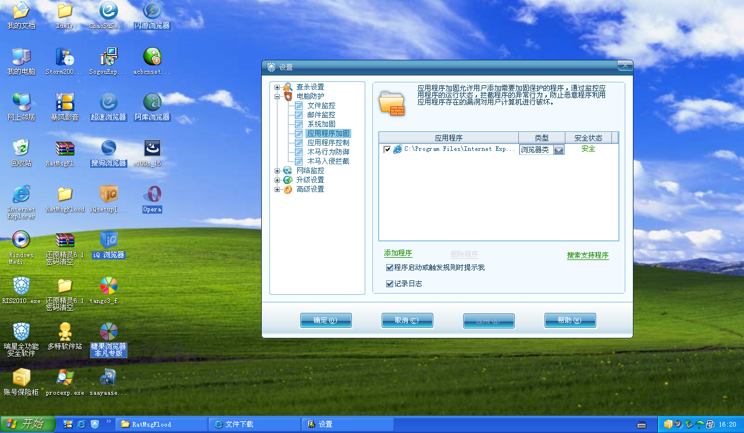744x433 pixels.
Task: Select Windows Media Player desktop icon
Action: (21, 248)
